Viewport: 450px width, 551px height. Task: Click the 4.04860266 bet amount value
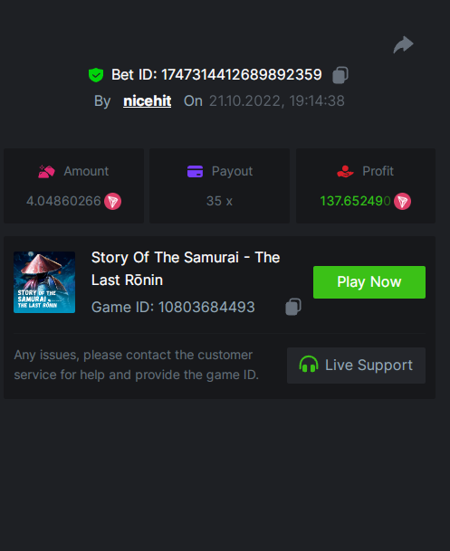(x=63, y=201)
